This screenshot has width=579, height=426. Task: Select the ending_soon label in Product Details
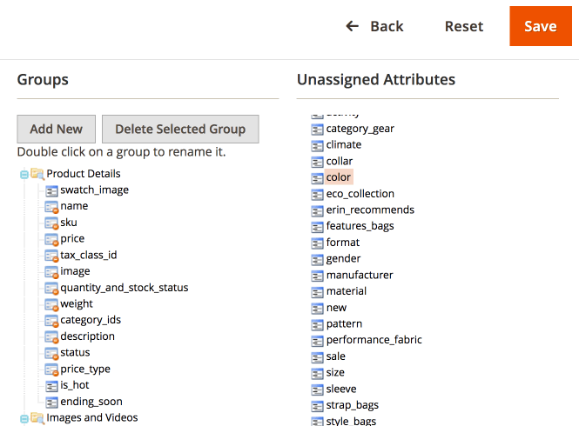click(x=91, y=402)
